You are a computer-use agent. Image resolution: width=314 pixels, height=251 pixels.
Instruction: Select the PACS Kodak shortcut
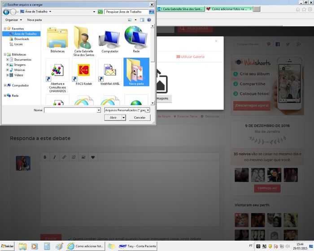coord(83,72)
